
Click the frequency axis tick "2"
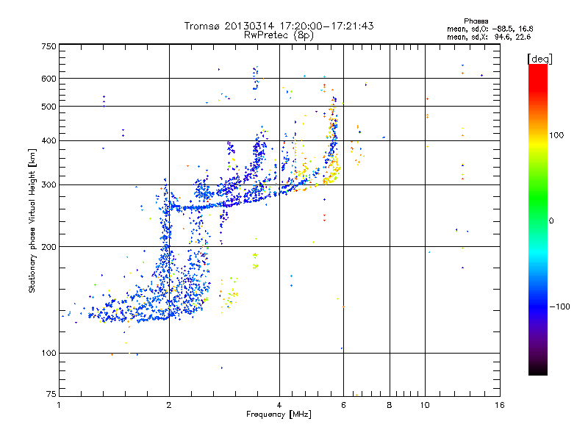tap(169, 405)
